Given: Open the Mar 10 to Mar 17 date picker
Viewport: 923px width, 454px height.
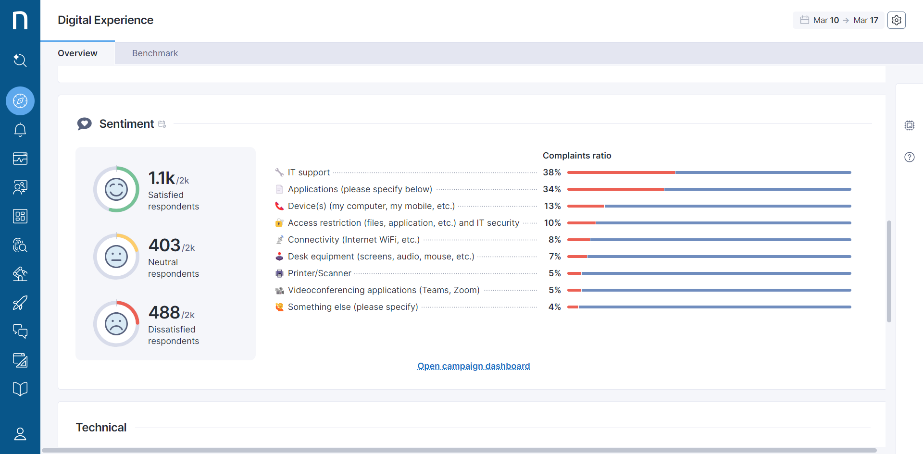Looking at the screenshot, I should (x=838, y=20).
